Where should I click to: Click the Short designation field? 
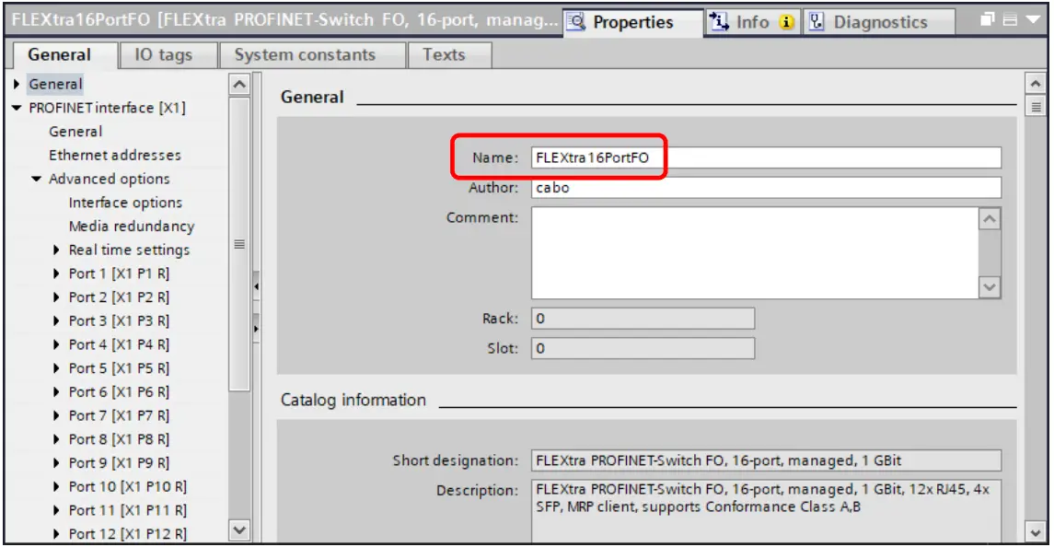coord(766,460)
